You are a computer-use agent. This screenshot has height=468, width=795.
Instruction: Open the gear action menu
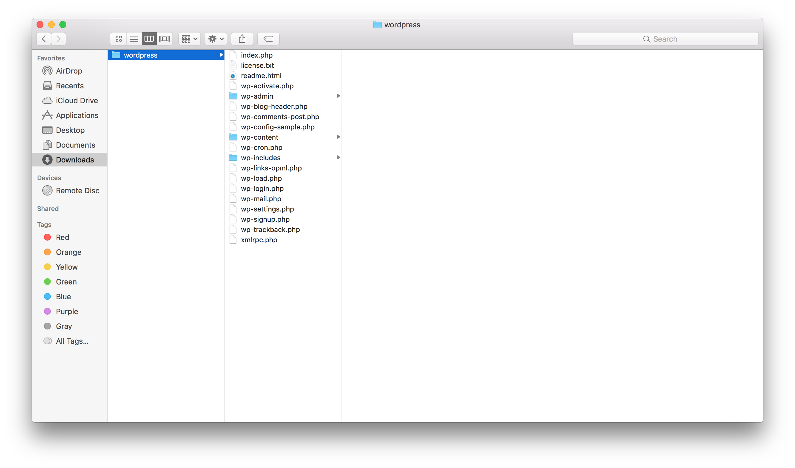coord(216,39)
